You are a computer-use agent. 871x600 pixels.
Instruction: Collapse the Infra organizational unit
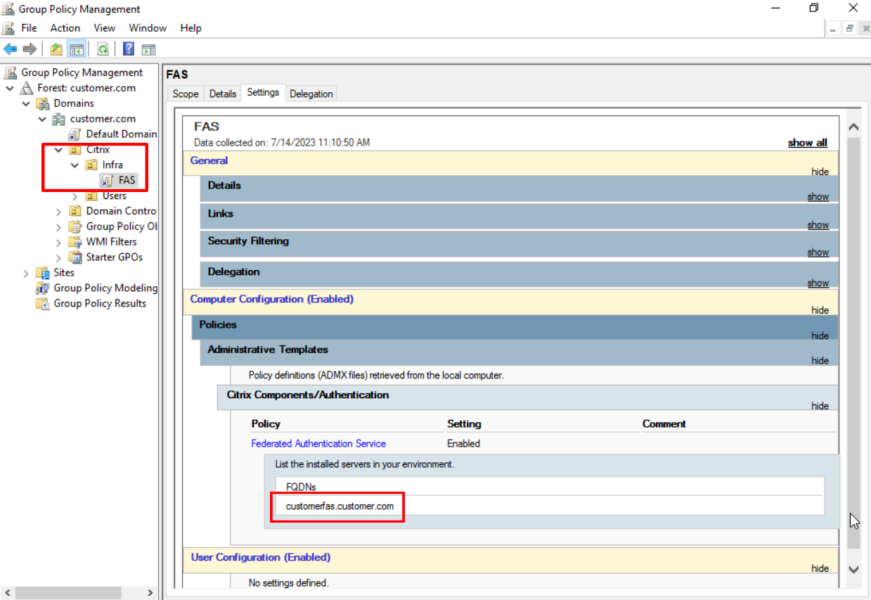(x=75, y=165)
